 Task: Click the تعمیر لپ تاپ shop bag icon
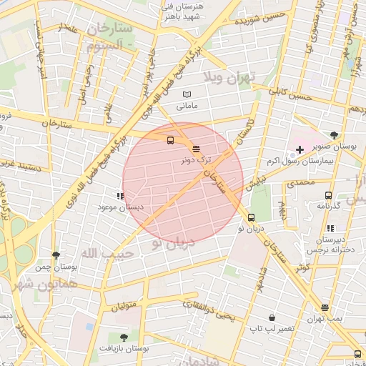(272, 317)
